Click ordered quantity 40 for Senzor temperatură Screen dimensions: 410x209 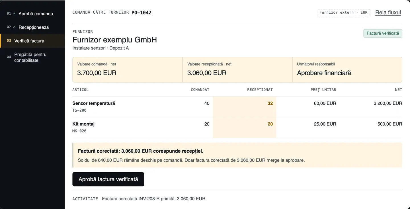tap(207, 103)
